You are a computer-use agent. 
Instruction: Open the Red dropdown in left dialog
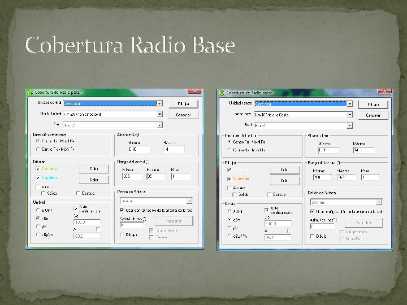pyautogui.click(x=159, y=125)
